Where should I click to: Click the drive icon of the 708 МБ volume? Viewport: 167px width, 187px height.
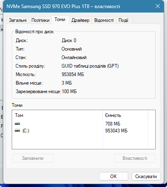[x=17, y=123]
